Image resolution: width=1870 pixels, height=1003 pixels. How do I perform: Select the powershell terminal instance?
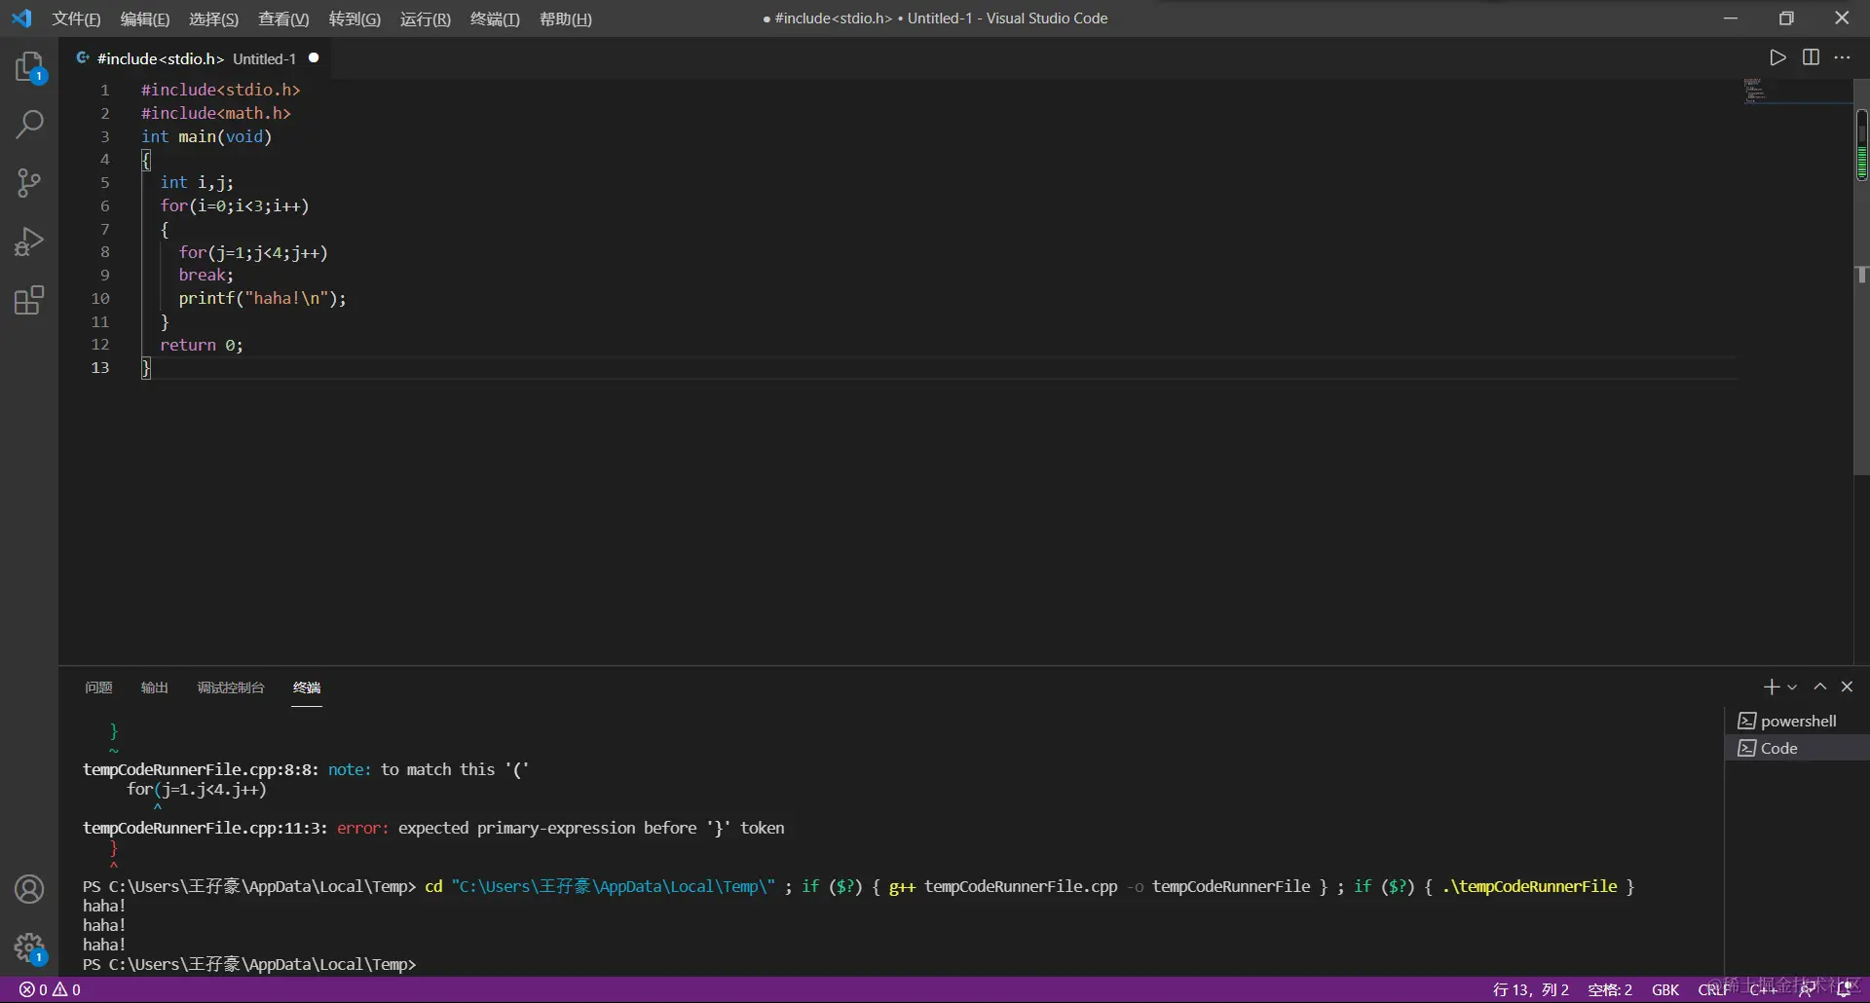pyautogui.click(x=1797, y=721)
